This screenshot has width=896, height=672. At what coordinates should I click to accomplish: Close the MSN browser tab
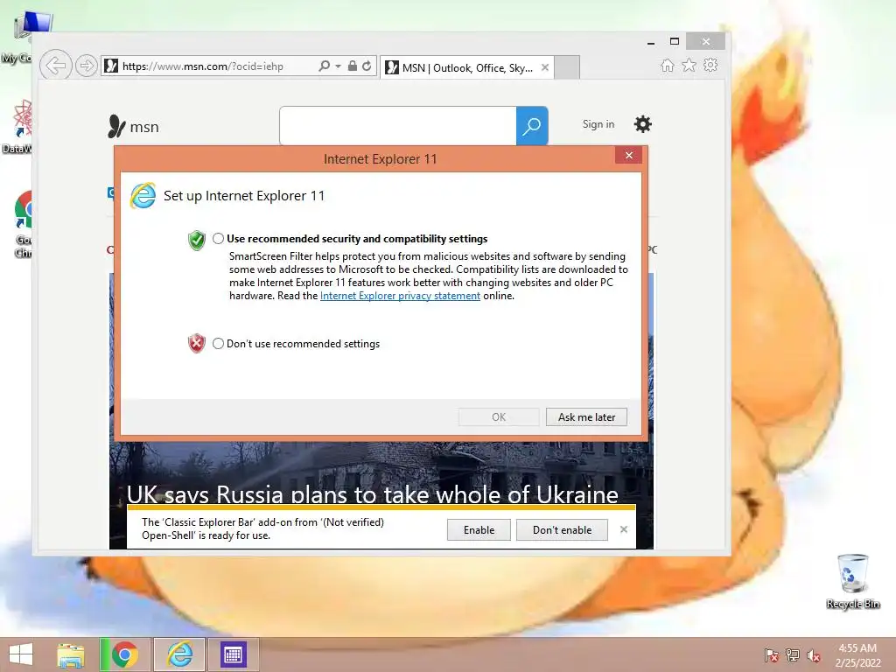pos(545,67)
